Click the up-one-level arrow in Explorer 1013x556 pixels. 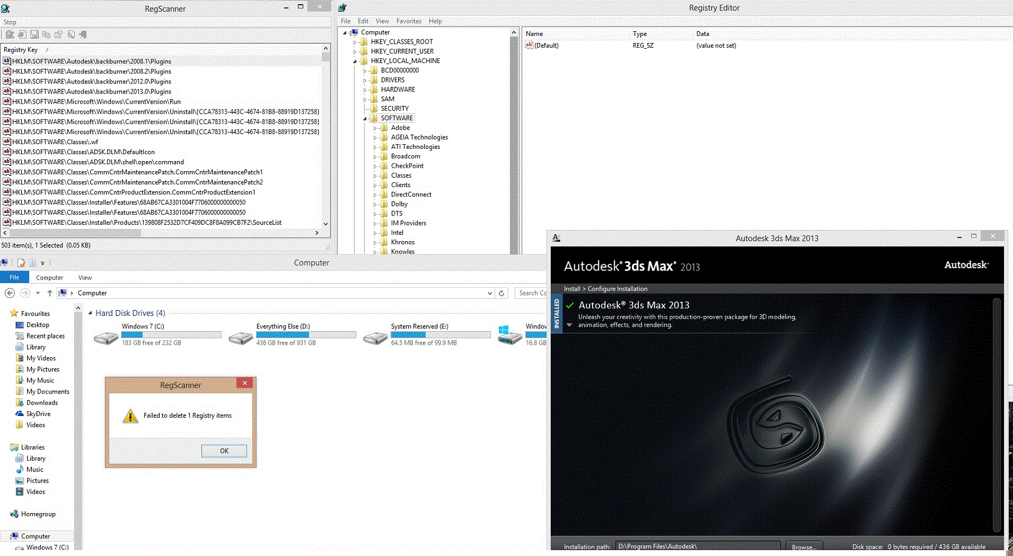click(x=49, y=293)
